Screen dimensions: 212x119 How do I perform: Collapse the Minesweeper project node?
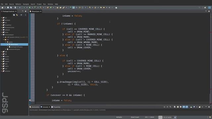click(2, 35)
